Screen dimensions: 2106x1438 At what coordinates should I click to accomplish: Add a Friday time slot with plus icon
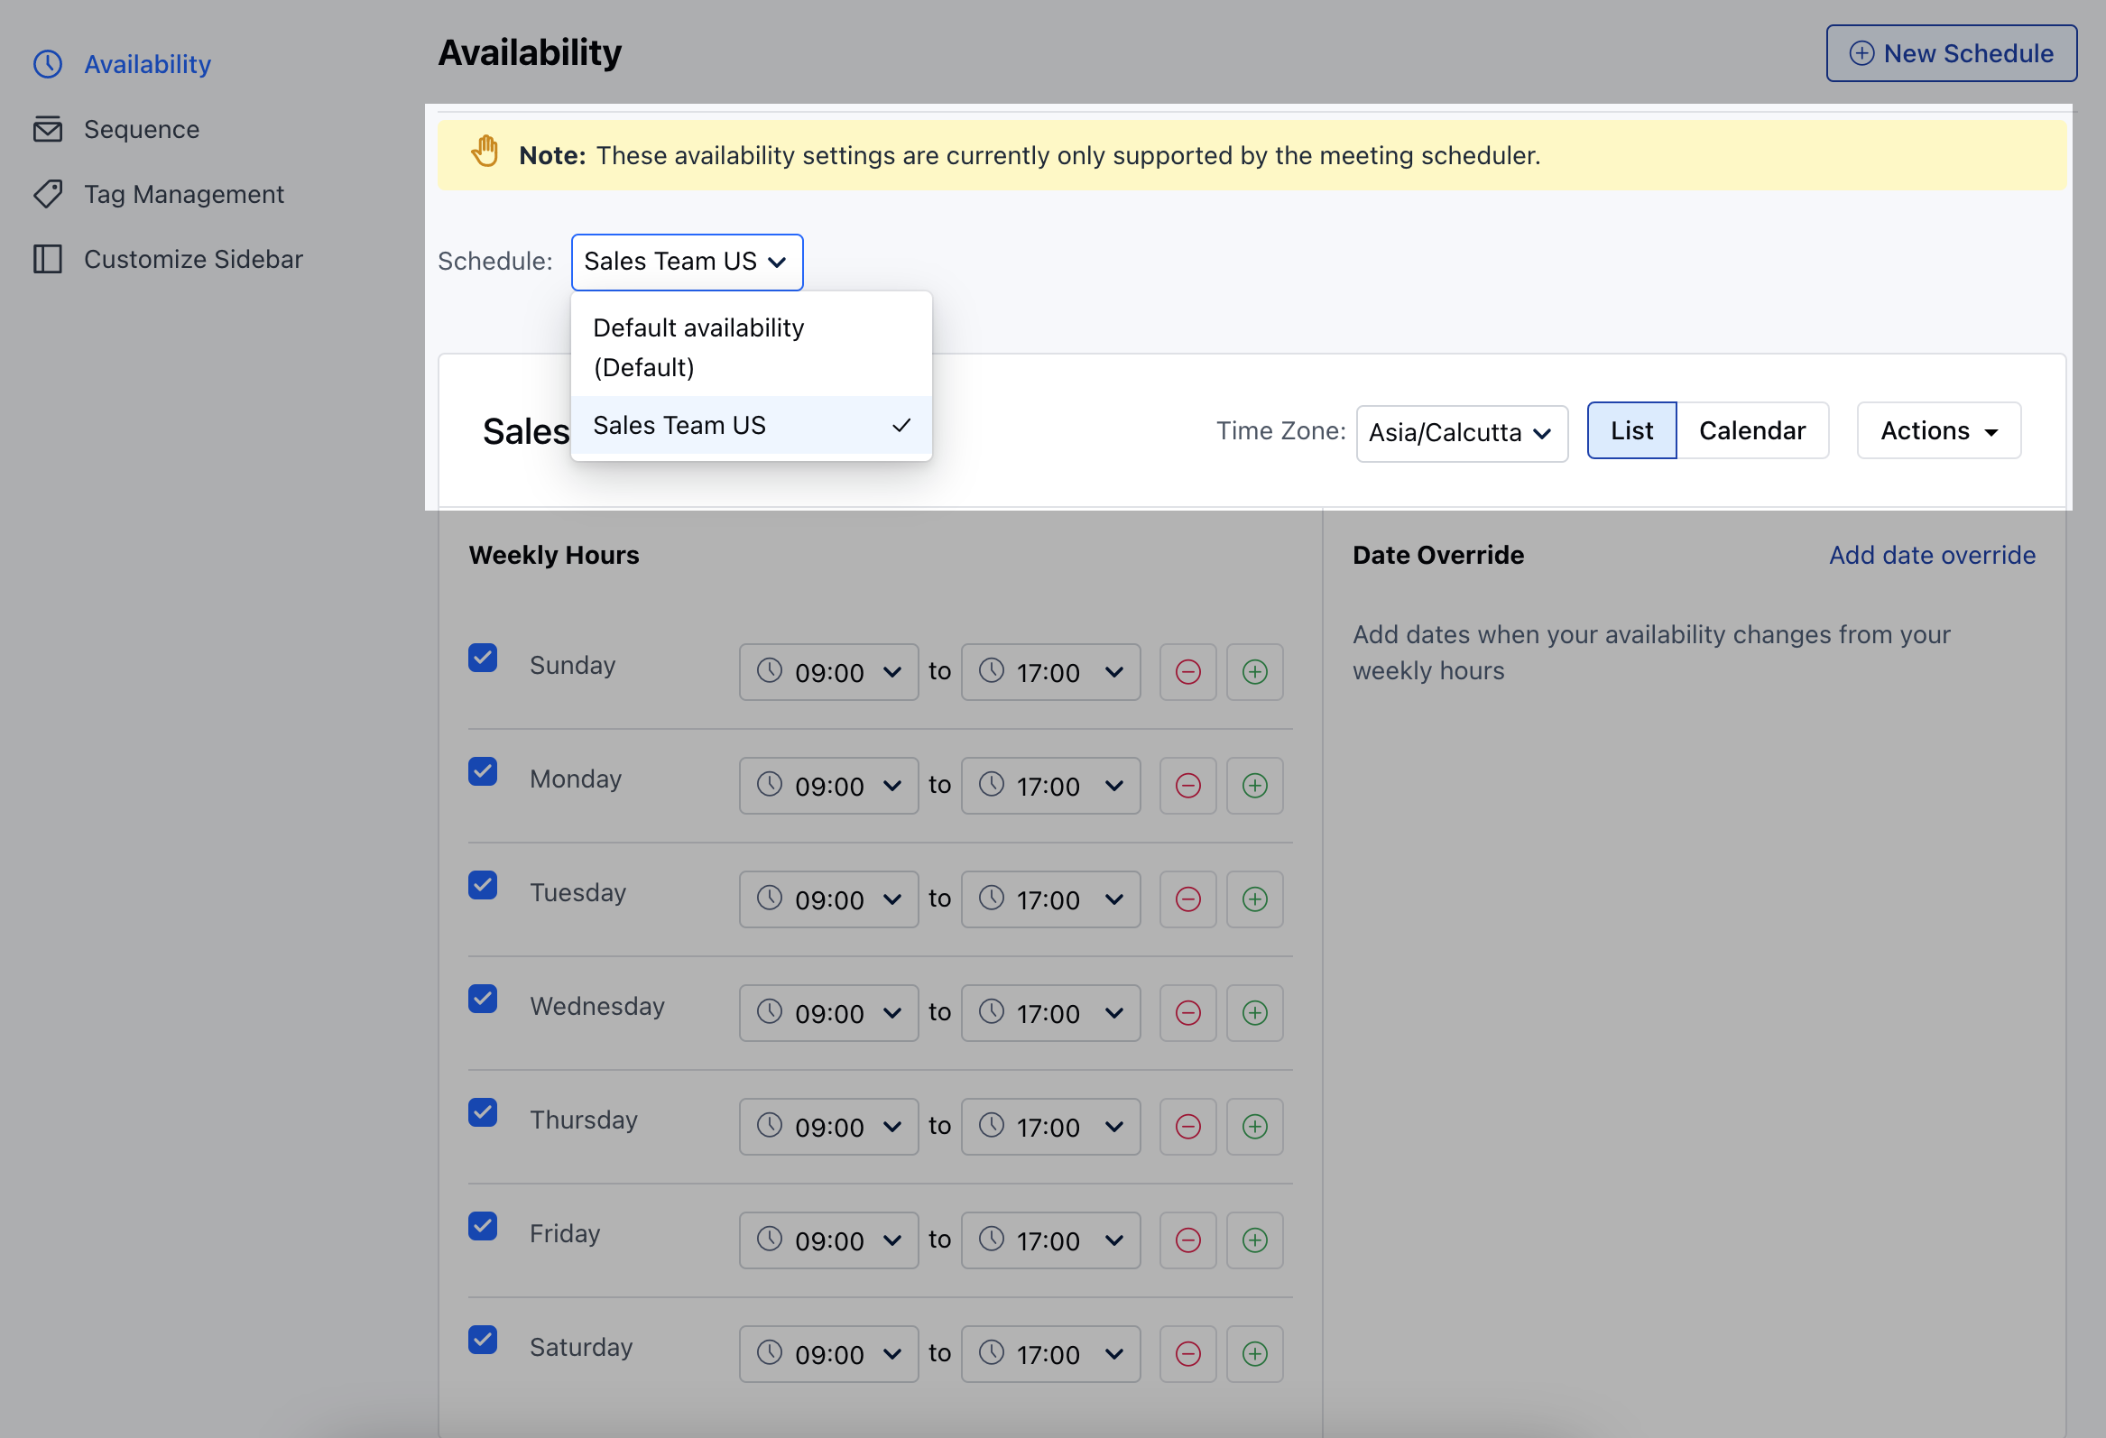pos(1254,1240)
